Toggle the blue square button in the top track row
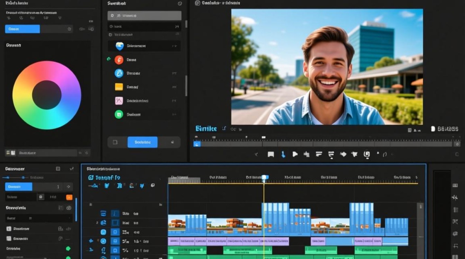This screenshot has height=259, width=465. click(x=115, y=213)
